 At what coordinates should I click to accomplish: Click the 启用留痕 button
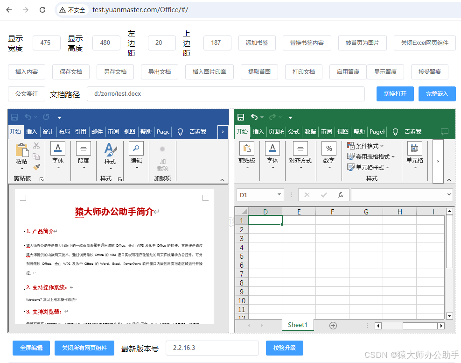tap(348, 72)
